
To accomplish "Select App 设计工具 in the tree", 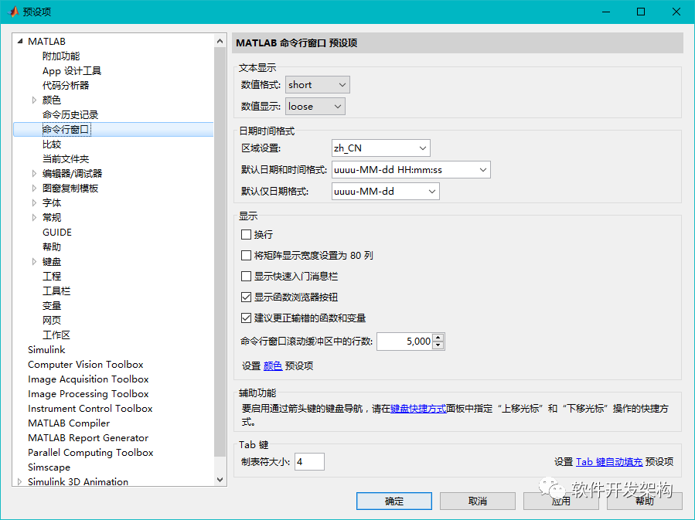I will 72,71.
